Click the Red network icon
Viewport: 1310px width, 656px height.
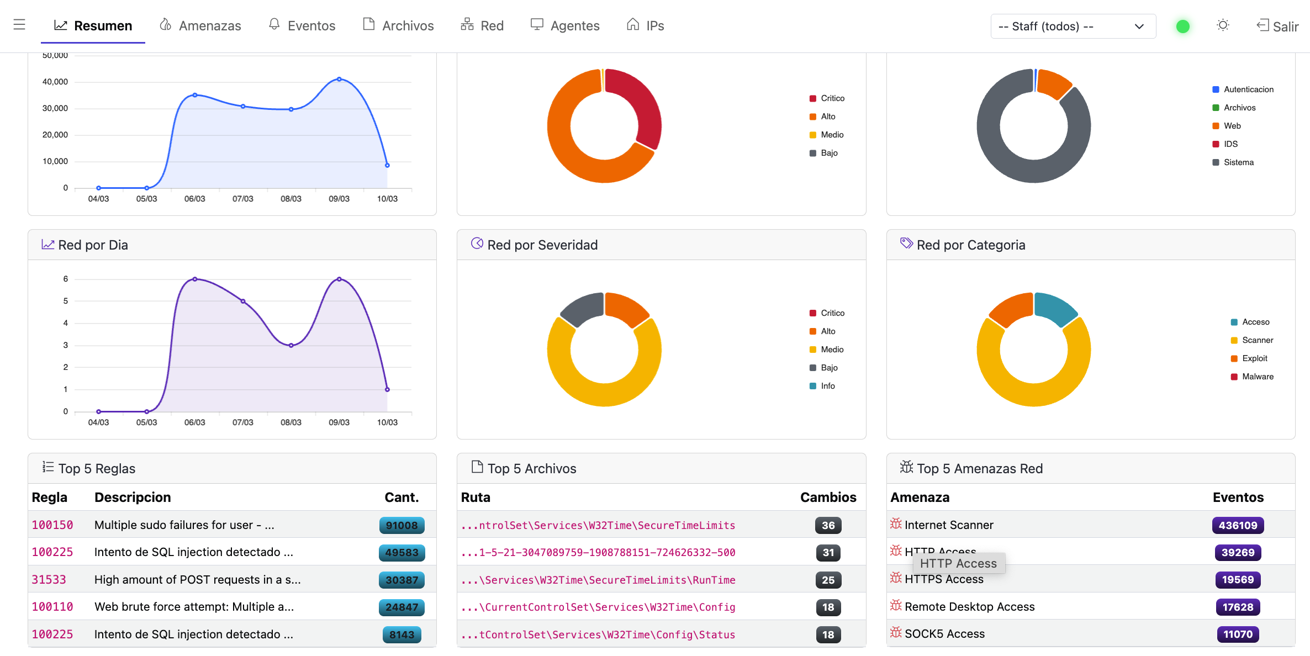click(x=467, y=25)
